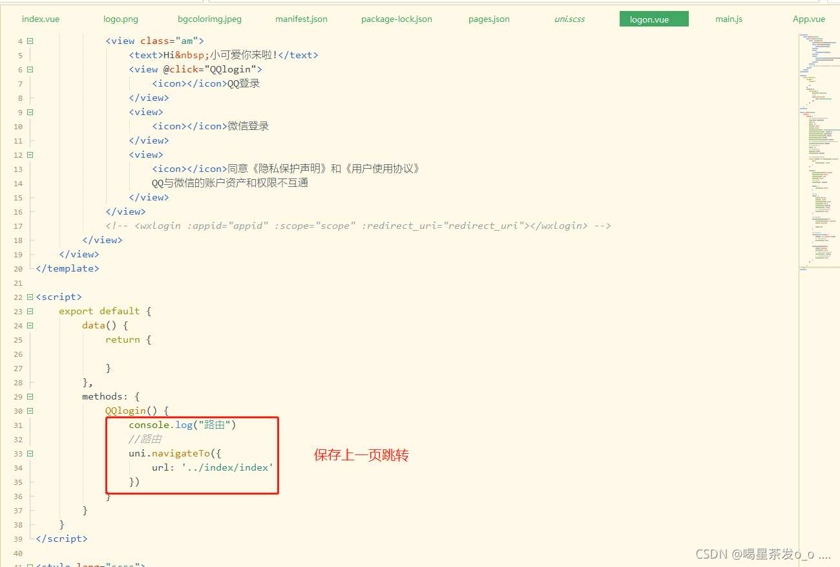Click the commented-out wxlogin line

point(358,226)
